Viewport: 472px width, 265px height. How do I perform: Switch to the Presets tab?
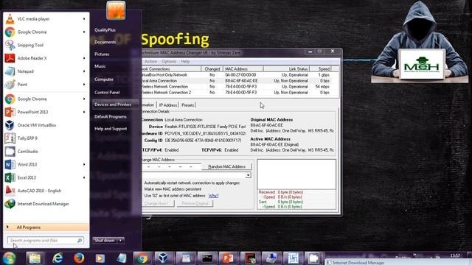(x=188, y=105)
